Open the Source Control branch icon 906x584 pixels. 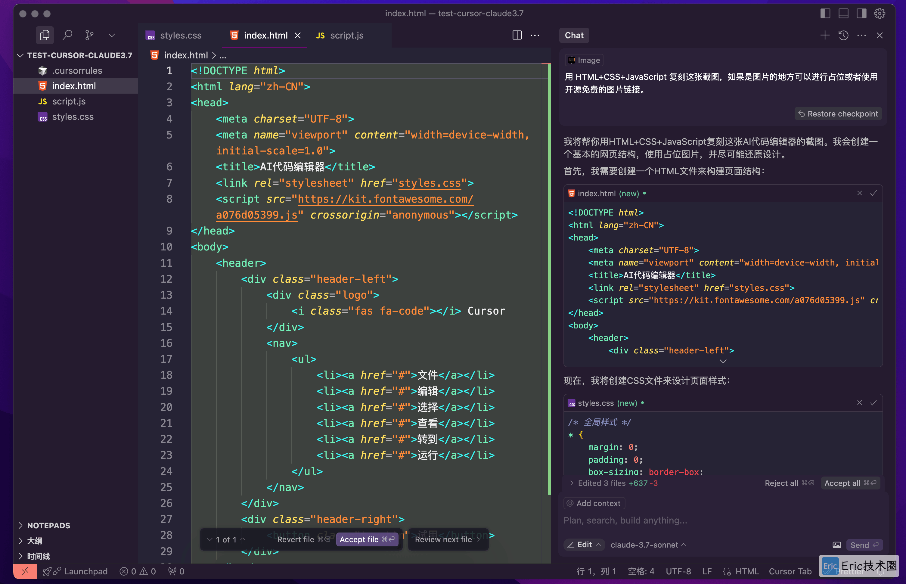[89, 35]
